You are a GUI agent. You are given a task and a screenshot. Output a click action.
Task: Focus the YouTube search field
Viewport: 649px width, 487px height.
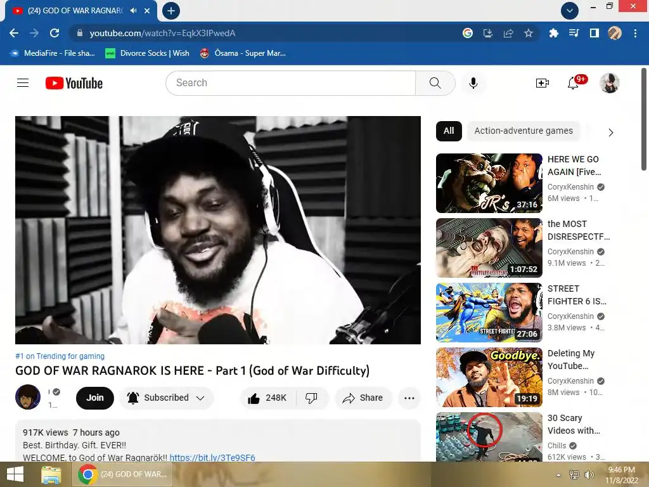point(290,83)
